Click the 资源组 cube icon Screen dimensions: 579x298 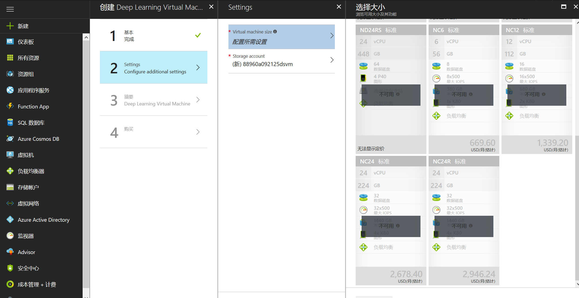pos(10,74)
